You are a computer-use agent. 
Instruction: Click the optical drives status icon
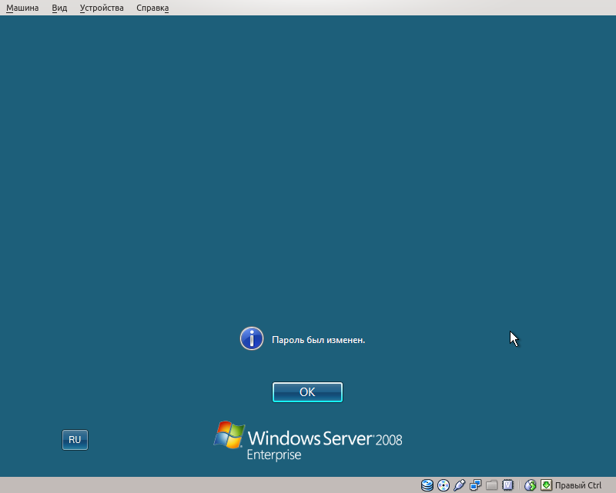(x=443, y=485)
